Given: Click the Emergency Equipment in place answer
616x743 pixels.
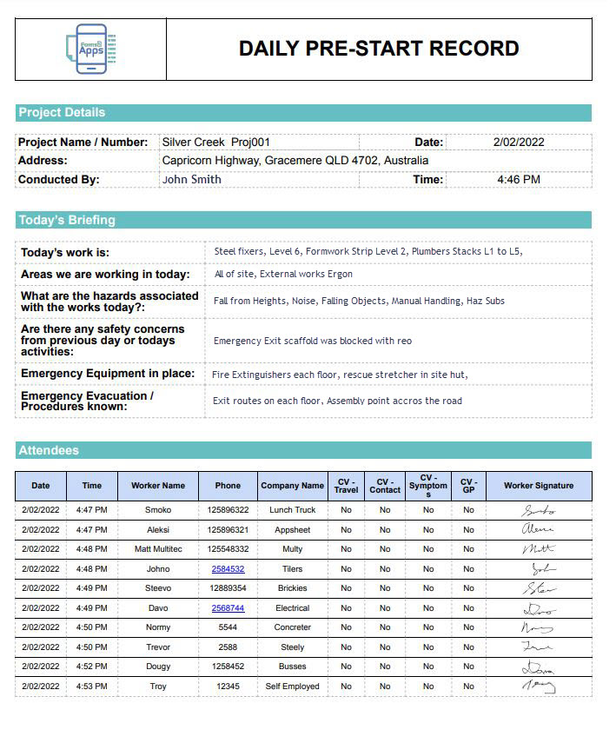Looking at the screenshot, I should pos(340,375).
